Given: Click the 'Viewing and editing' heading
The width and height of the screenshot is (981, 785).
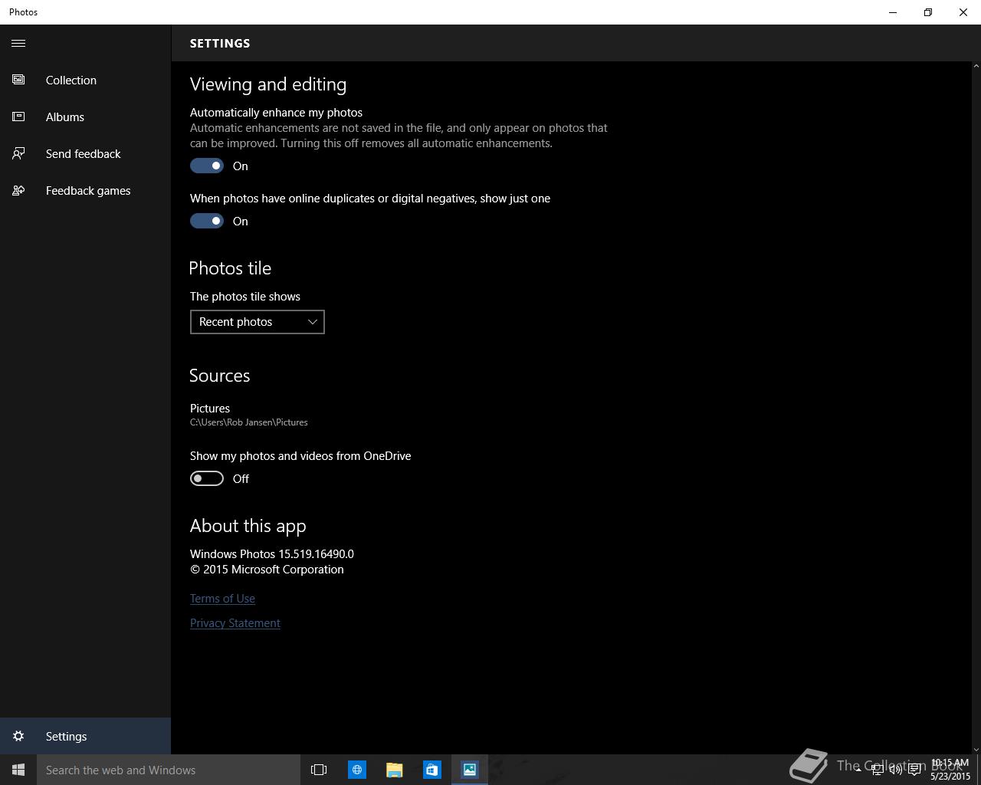Looking at the screenshot, I should 268,84.
